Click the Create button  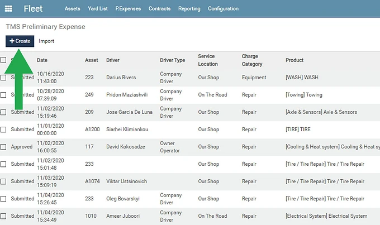(x=20, y=41)
